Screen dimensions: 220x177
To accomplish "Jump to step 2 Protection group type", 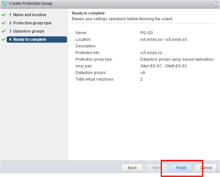I will tap(32, 23).
